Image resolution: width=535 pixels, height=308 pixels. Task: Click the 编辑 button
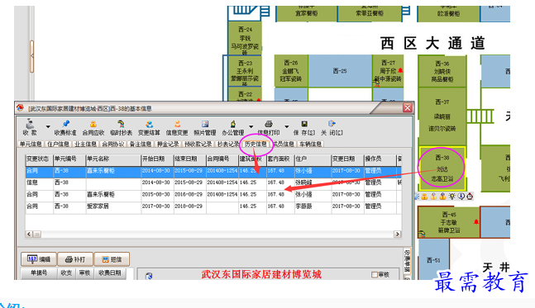39,259
